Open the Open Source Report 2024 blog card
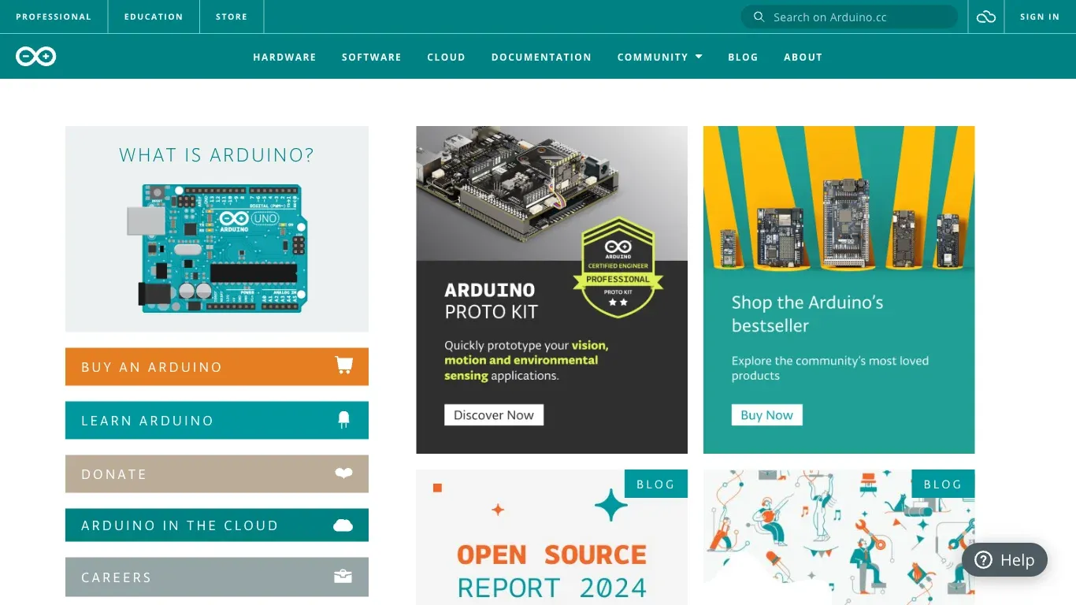 coord(551,537)
